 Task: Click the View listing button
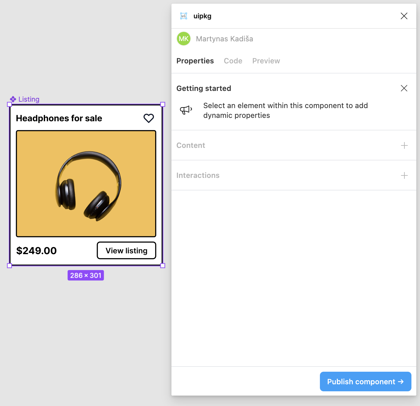[126, 250]
